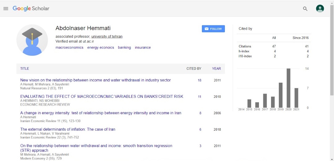Click the Google Scholar logo

31,9
